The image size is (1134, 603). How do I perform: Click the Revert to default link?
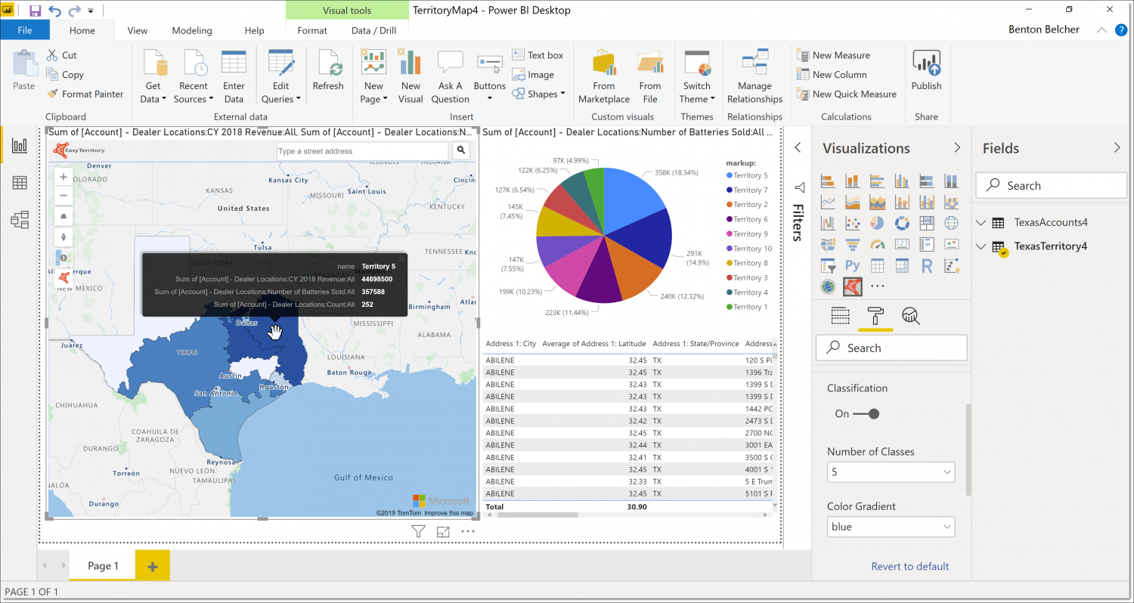[x=909, y=566]
